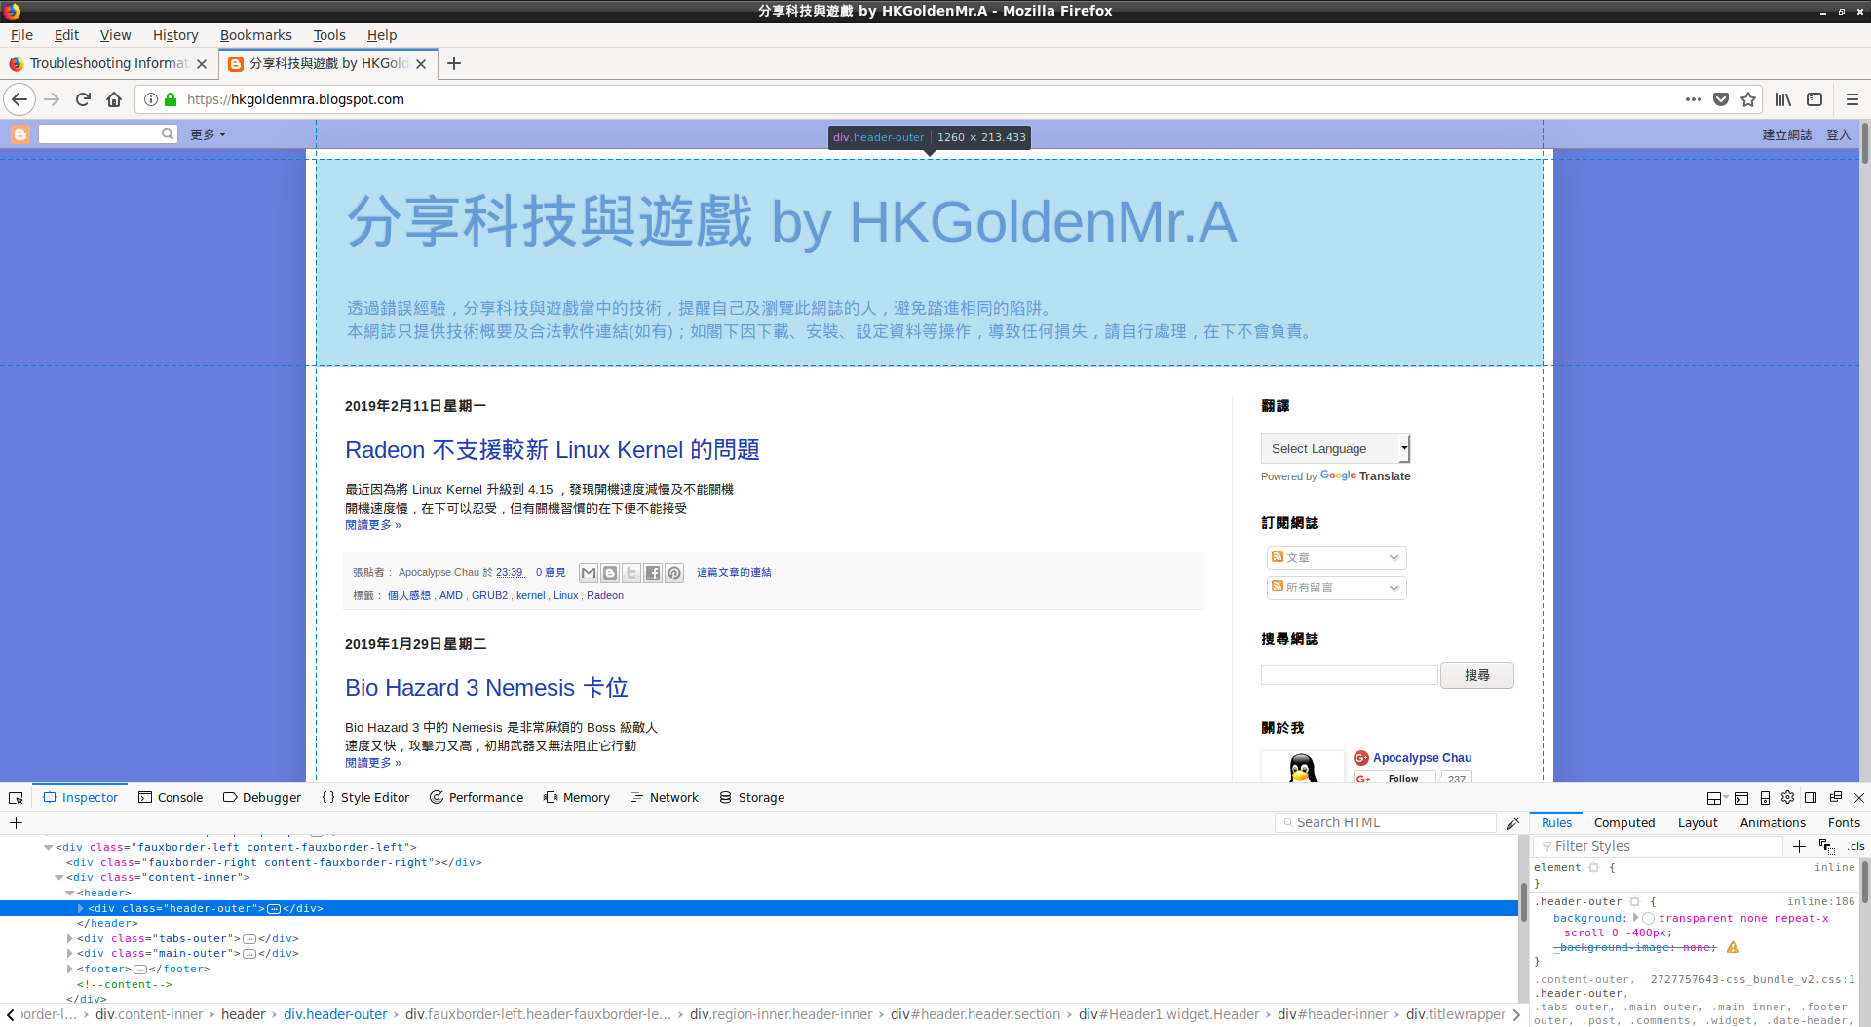Bookmark this page with star
Viewport: 1871px width, 1027px height.
(1748, 99)
